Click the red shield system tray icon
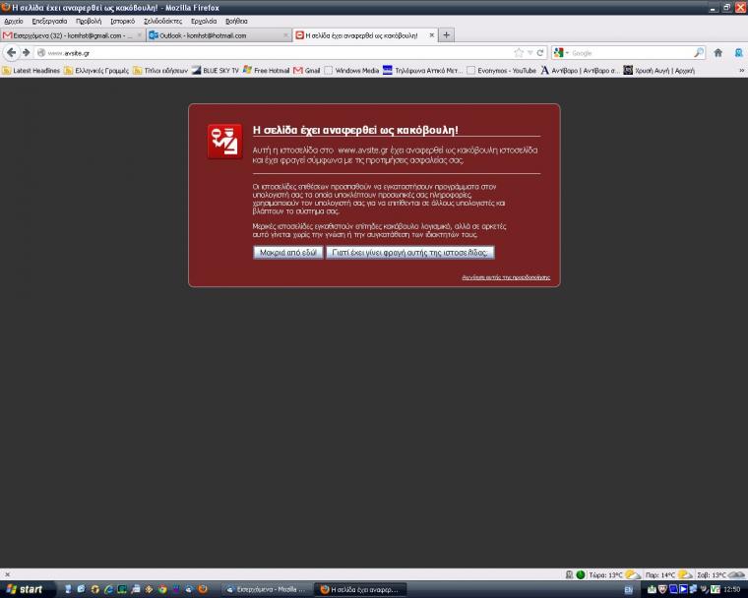Viewport: 748px width, 598px height. click(x=662, y=589)
